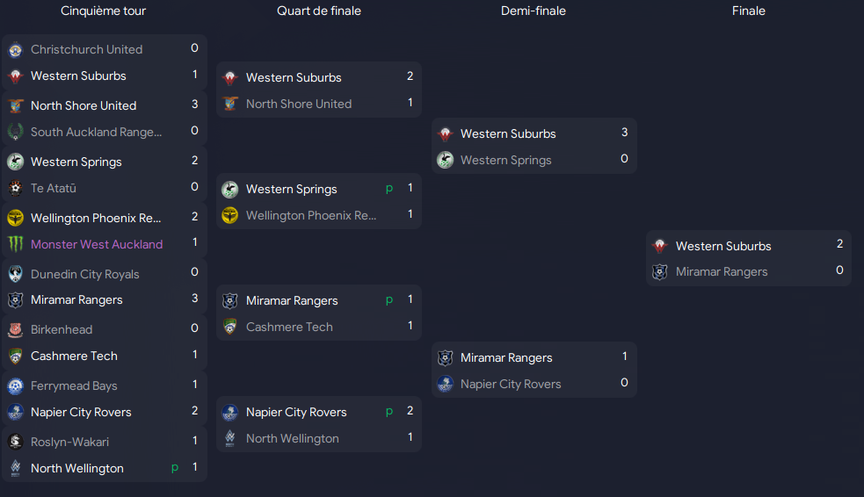The width and height of the screenshot is (864, 497).
Task: Click Christchurch United club crest icon
Action: coord(16,50)
